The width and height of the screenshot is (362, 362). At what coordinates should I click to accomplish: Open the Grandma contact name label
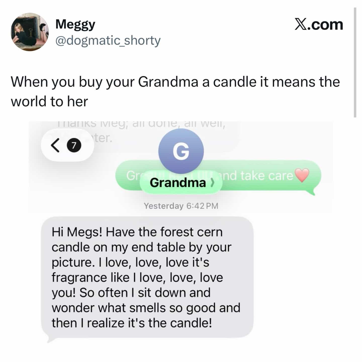(178, 183)
